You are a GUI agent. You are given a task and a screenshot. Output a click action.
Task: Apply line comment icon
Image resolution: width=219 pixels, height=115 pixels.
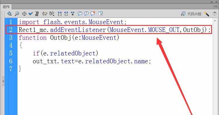86,13
